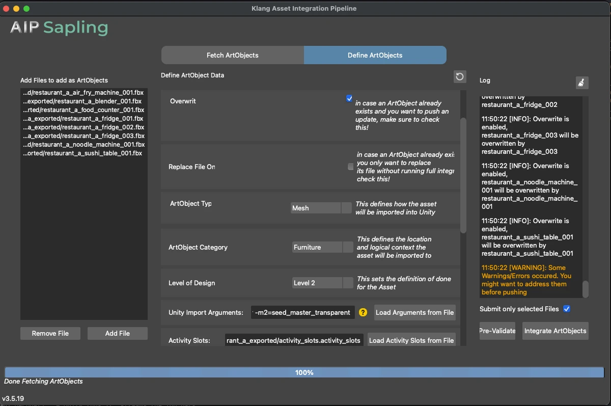Image resolution: width=611 pixels, height=406 pixels.
Task: Open the Level of Design dropdown
Action: coord(323,283)
